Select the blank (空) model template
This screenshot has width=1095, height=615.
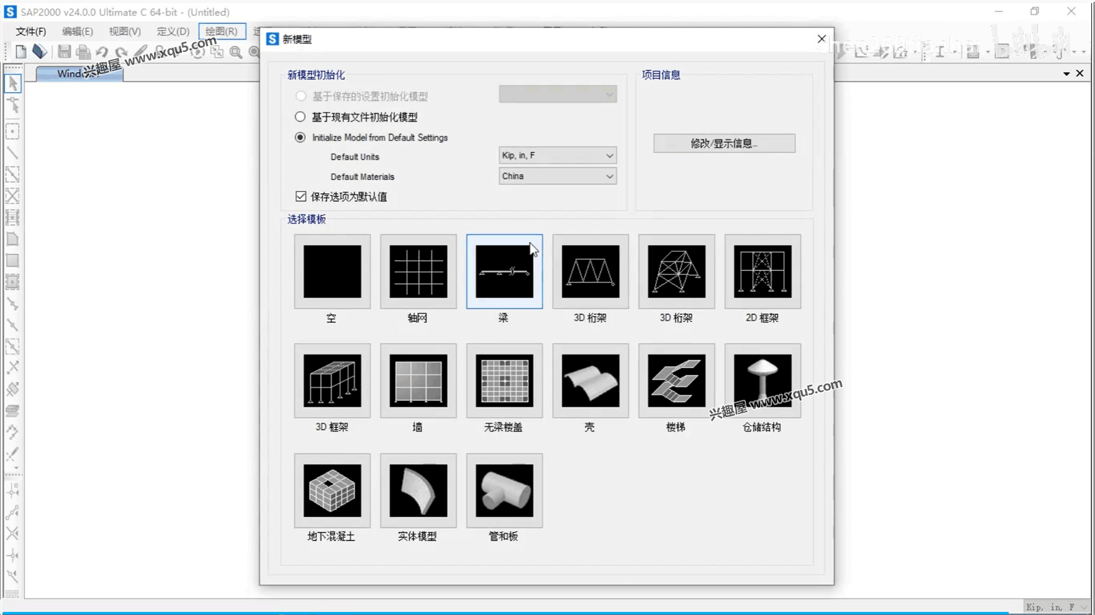[332, 271]
